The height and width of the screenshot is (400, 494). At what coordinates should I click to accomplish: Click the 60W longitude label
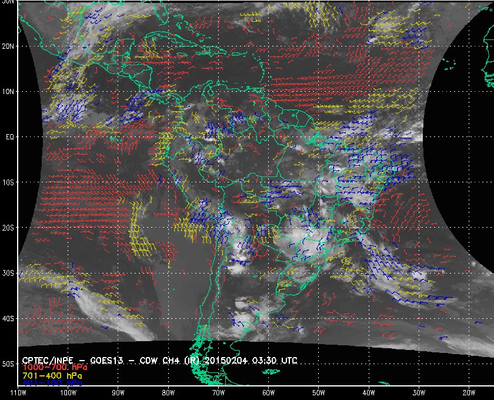click(x=268, y=393)
